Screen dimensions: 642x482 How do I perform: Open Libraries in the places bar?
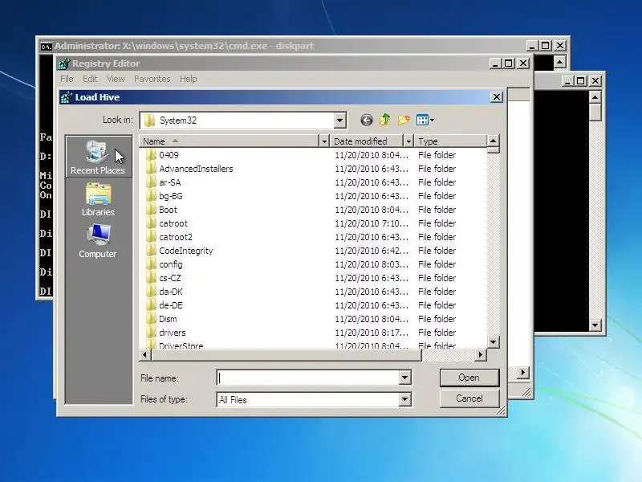(98, 199)
